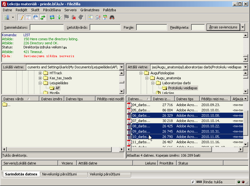Click the Lietotājvārds input field
Viewport: 250px width, 186px height.
coord(105,27)
